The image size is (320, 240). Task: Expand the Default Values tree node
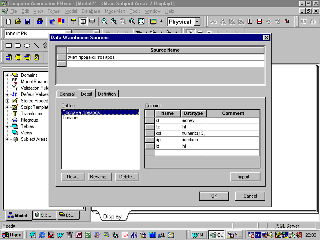click(x=7, y=94)
